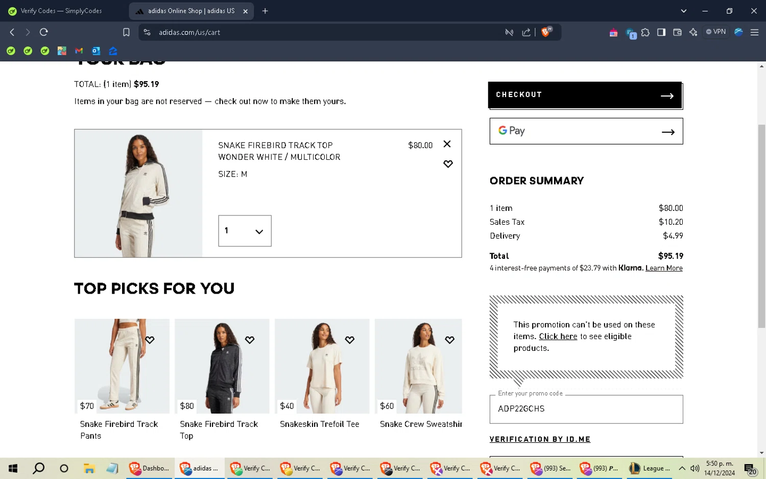Viewport: 766px width, 479px height.
Task: Open the Windows Cortana circle icon
Action: (64, 468)
